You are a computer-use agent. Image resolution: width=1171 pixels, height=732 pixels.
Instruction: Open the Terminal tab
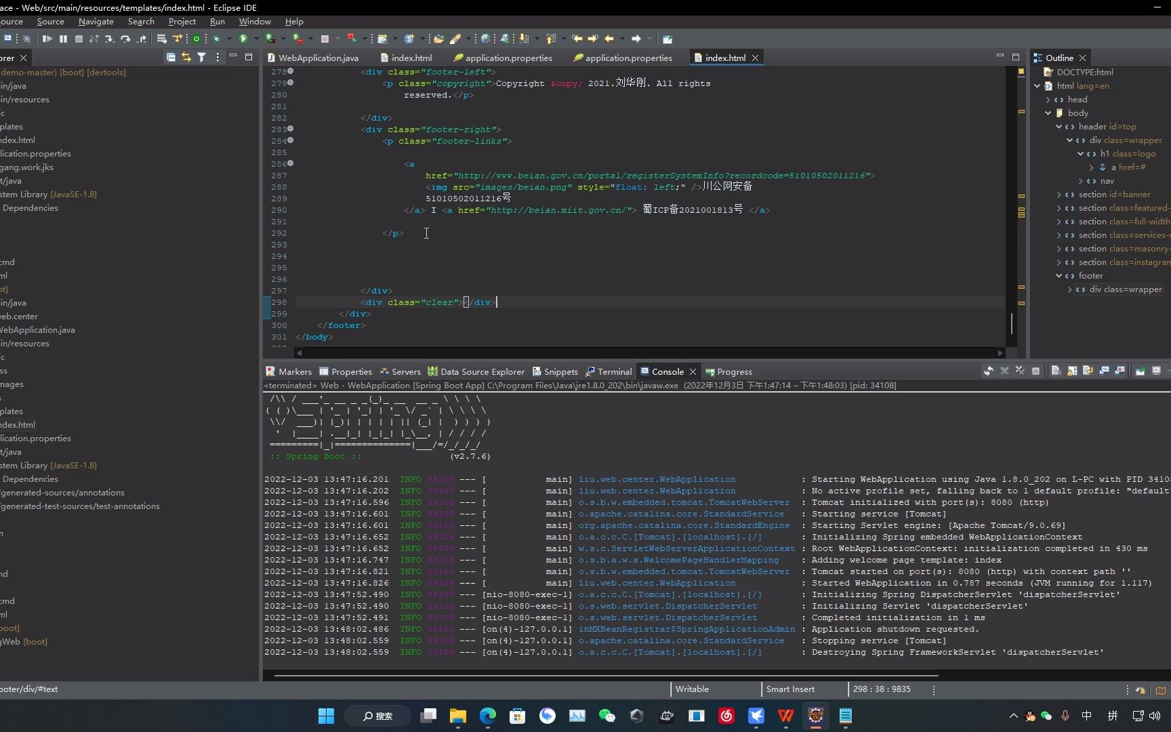coord(609,371)
